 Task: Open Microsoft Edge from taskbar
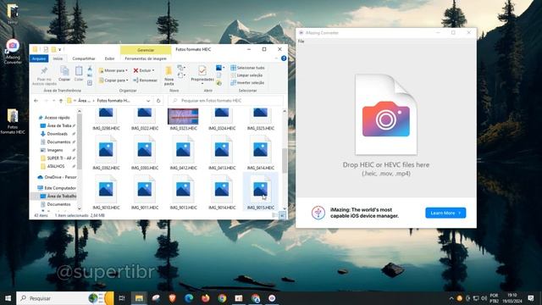tap(189, 298)
